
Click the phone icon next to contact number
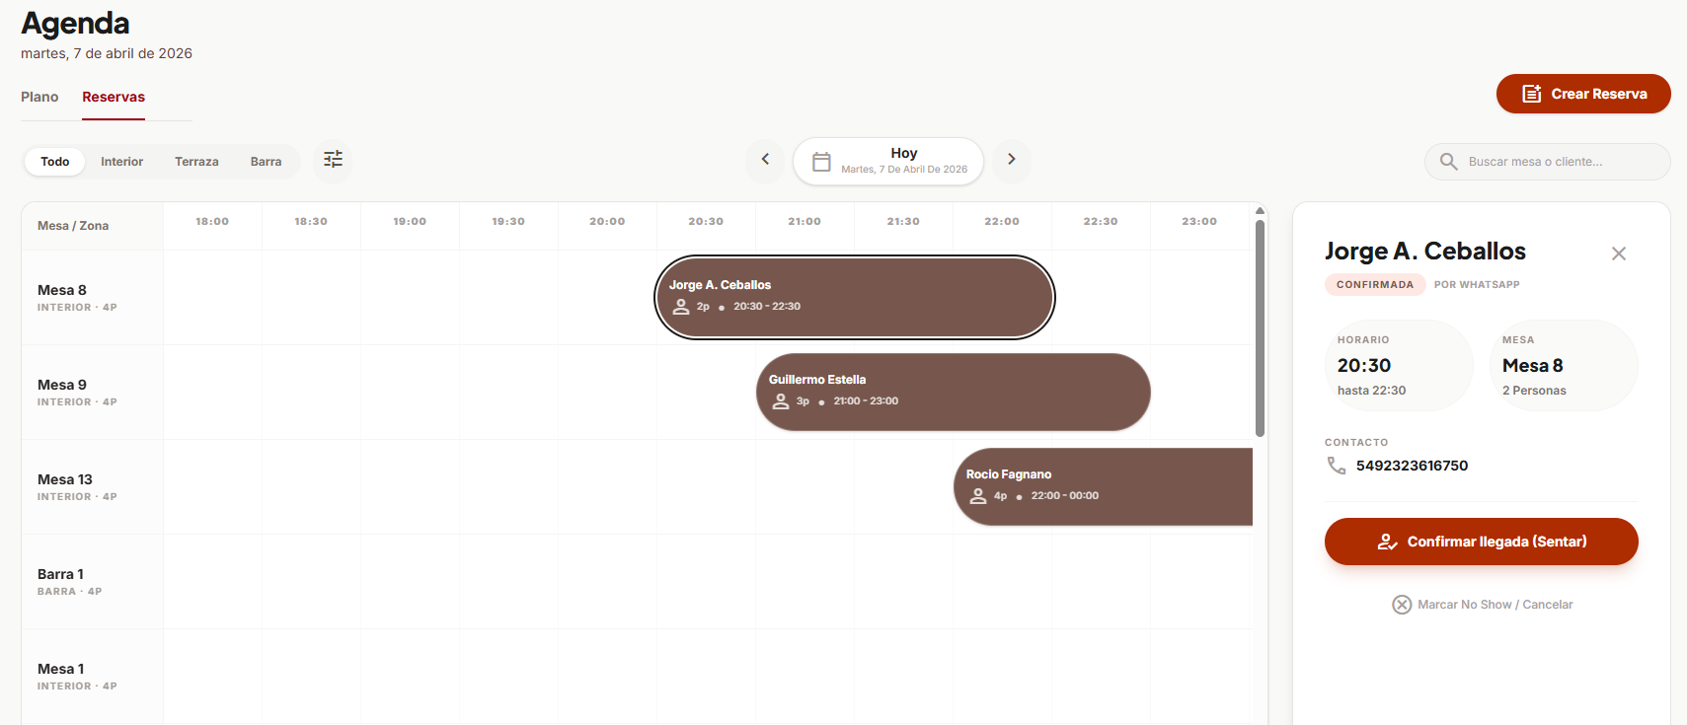click(x=1337, y=466)
